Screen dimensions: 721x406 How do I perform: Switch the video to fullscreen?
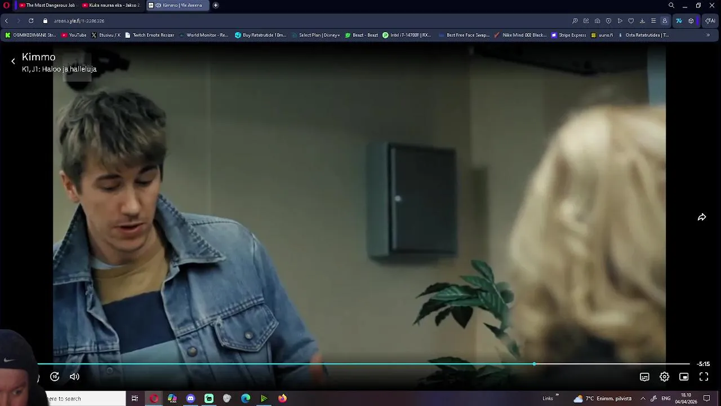click(704, 377)
